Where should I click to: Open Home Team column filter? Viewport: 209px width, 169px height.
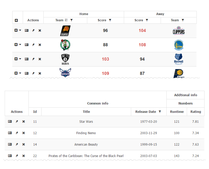pos(72,20)
